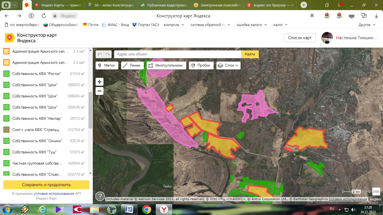Bookmark the page with the flag icon
The image size is (383, 215).
(312, 16)
